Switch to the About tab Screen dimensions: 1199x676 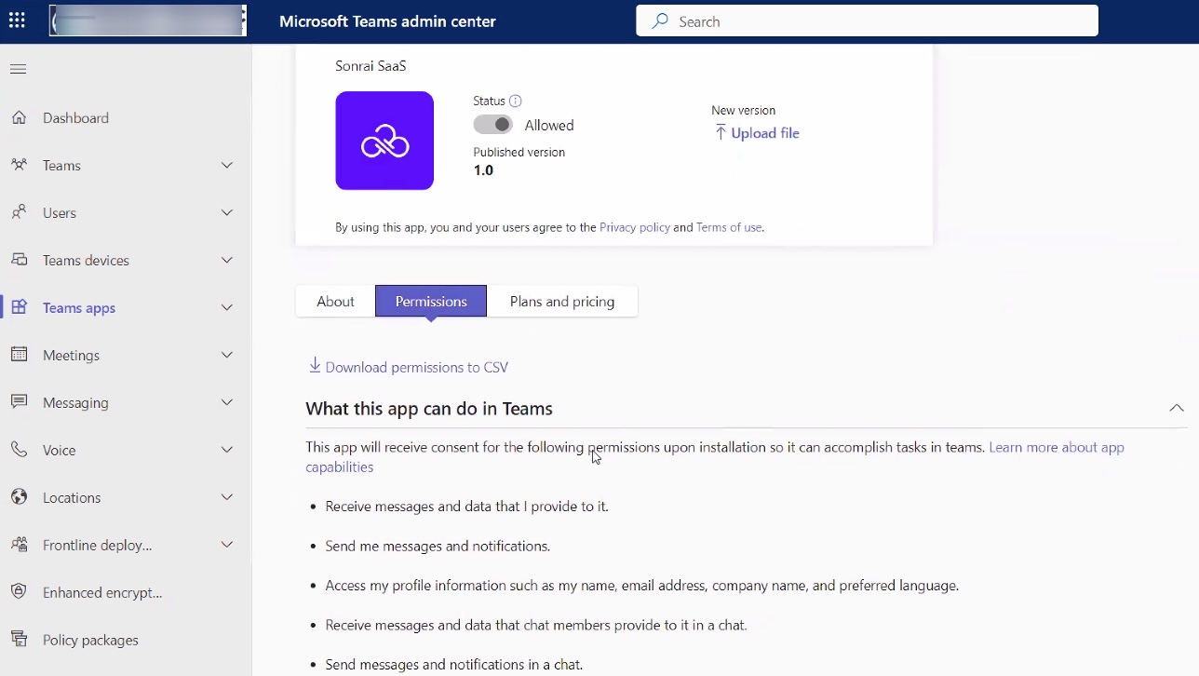[x=335, y=301]
